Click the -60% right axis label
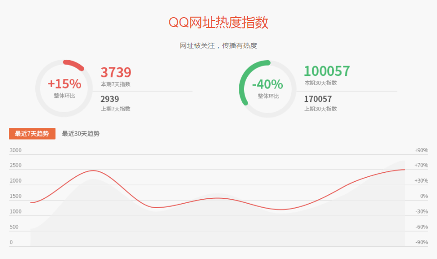Viewport: 437px width, 259px height. click(x=422, y=227)
